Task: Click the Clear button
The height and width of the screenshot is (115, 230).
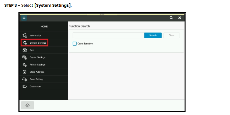Action: tap(171, 35)
